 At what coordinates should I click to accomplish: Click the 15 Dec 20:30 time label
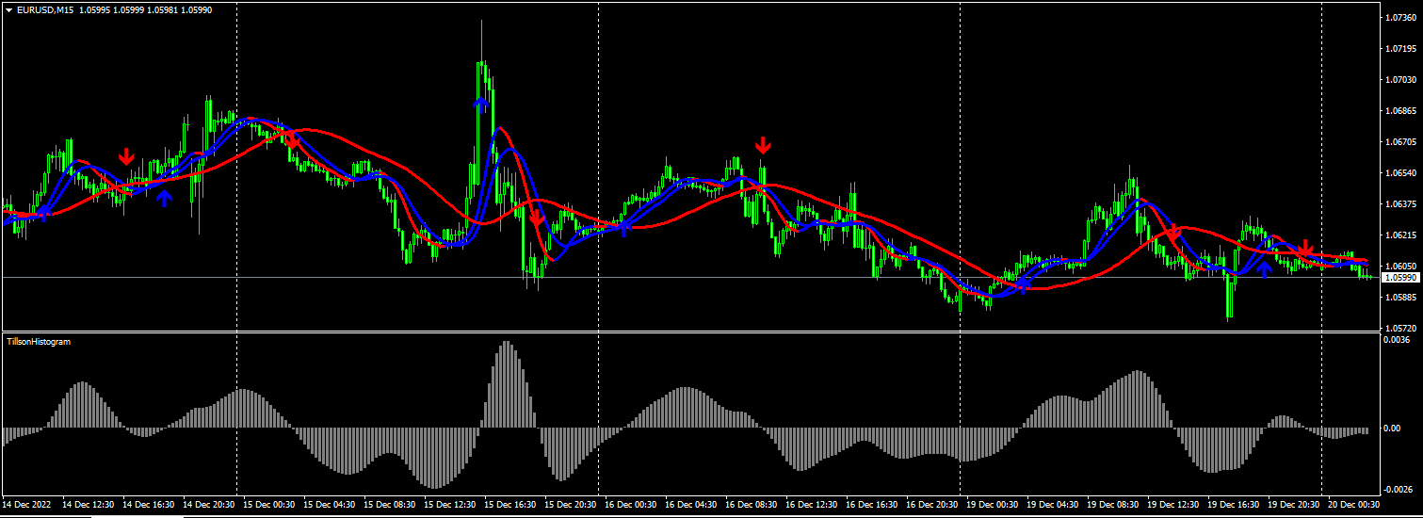[x=571, y=505]
